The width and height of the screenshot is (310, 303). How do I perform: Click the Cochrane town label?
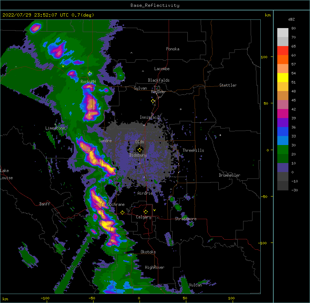[116, 204]
